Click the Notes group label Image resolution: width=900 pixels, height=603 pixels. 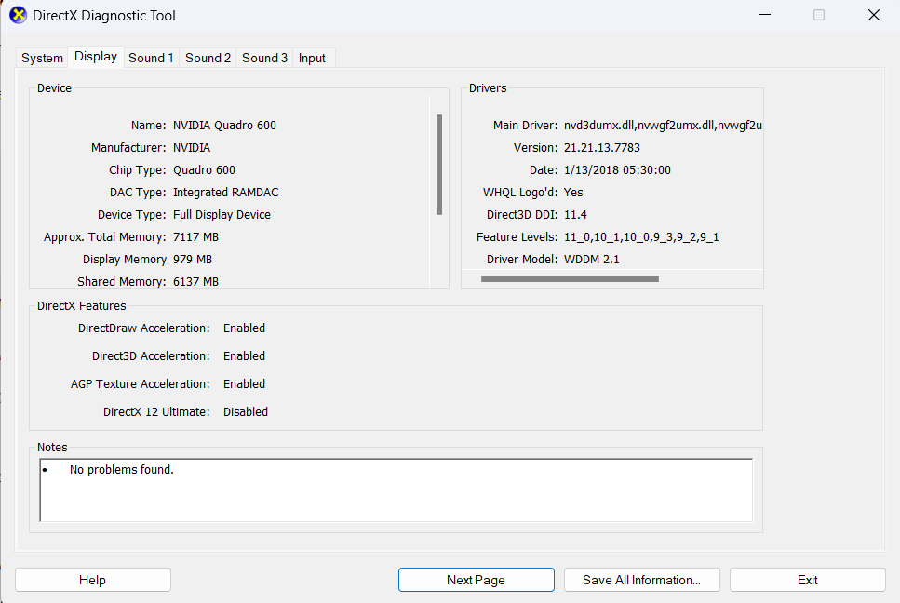pyautogui.click(x=52, y=447)
